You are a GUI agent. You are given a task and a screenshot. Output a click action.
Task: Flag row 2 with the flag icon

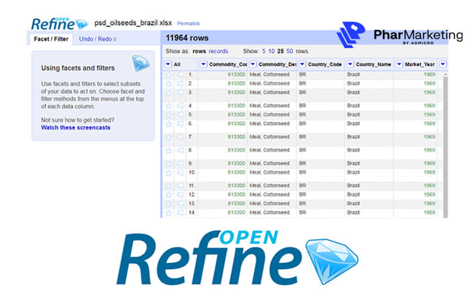click(x=180, y=84)
